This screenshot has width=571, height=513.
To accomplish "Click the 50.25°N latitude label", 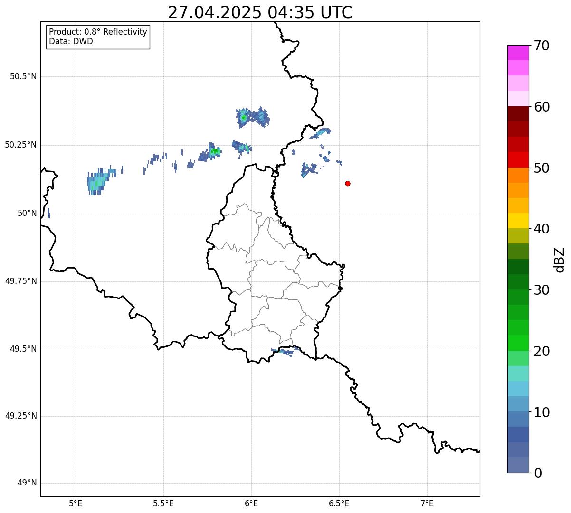I will tap(20, 145).
